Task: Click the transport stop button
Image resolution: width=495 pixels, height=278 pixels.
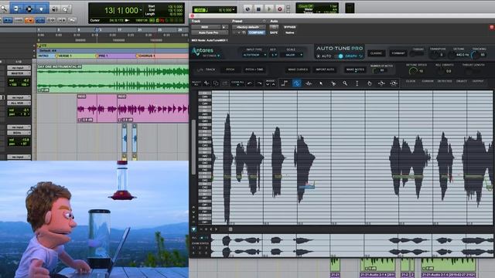Action: (x=258, y=9)
